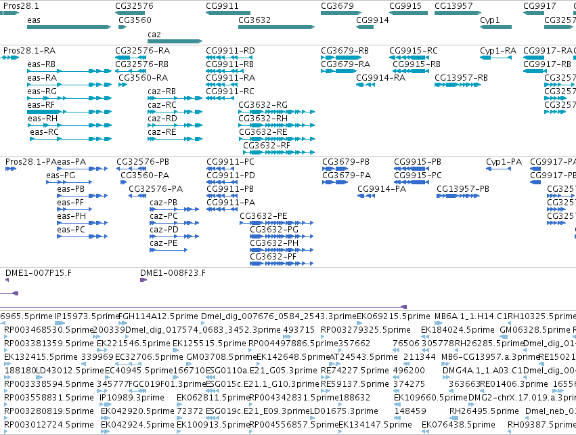576x435 pixels.
Task: Select transcript CG13957-RB
Action: tap(458, 85)
